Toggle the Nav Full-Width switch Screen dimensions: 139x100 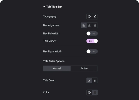point(92,34)
